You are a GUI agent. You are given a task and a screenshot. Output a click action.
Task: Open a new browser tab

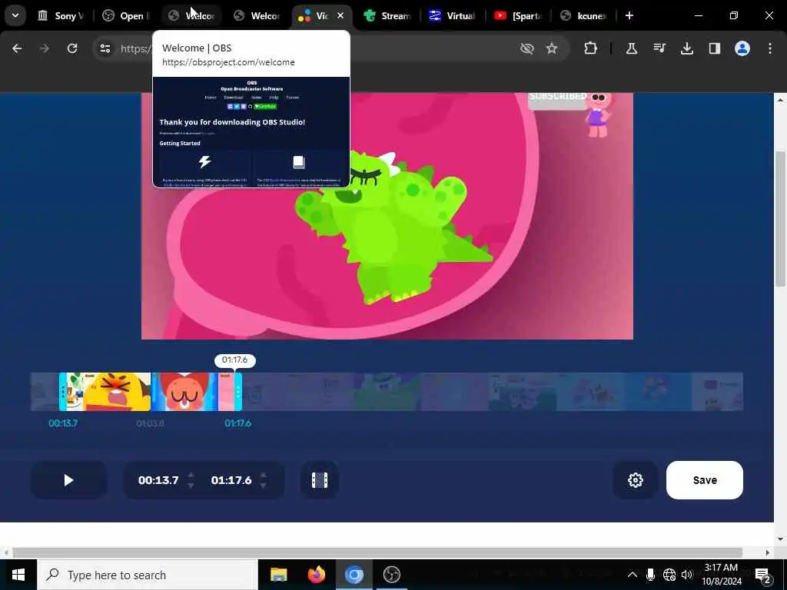pos(629,15)
